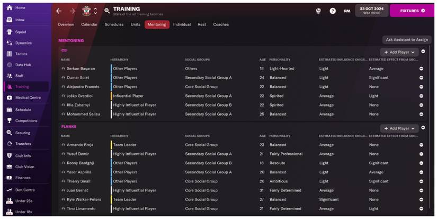Go forward with the right arrow
This screenshot has height=219, width=437.
pos(72,11)
